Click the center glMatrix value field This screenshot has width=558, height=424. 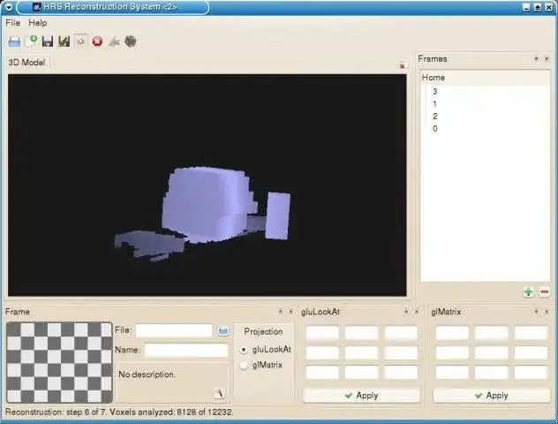[x=492, y=352]
